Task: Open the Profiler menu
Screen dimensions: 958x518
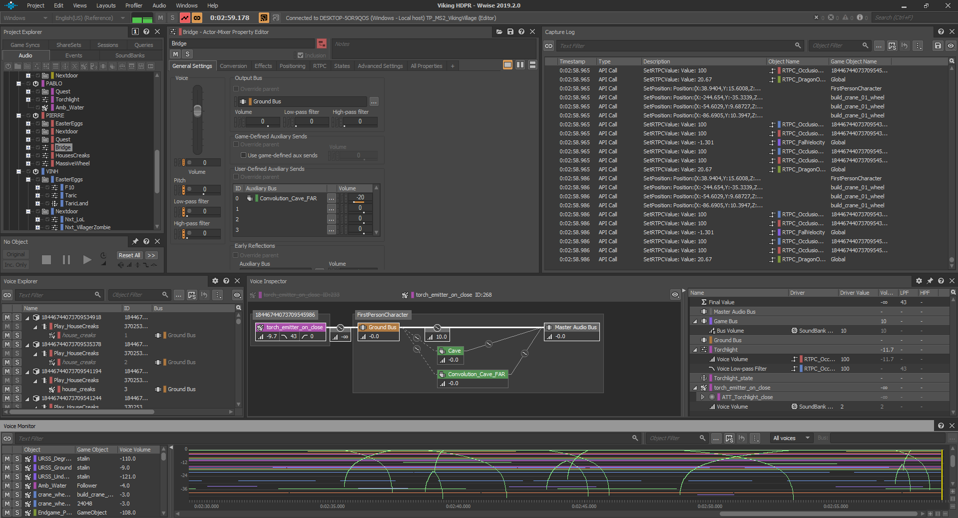Action: coord(133,5)
